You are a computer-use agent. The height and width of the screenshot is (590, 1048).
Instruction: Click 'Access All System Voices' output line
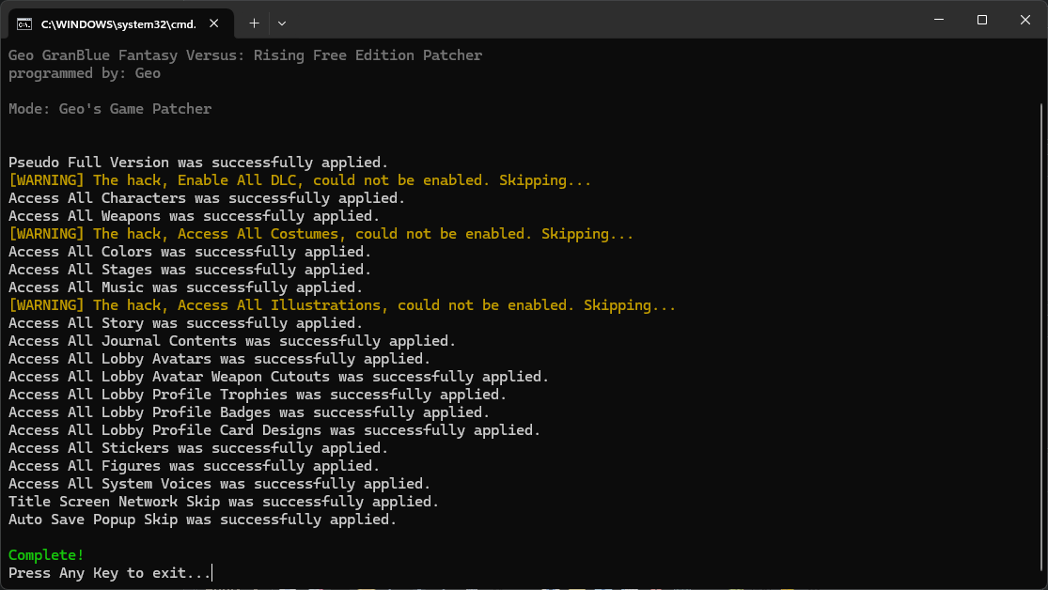219,484
